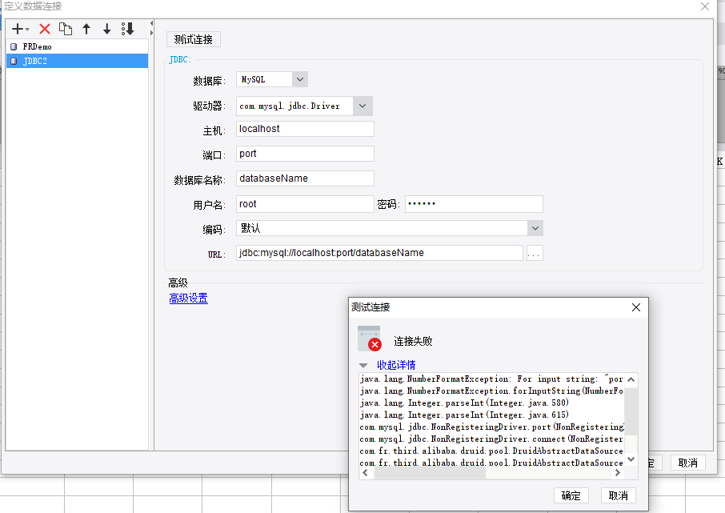Click 取消 in main connection dialog
The height and width of the screenshot is (513, 725).
point(687,463)
